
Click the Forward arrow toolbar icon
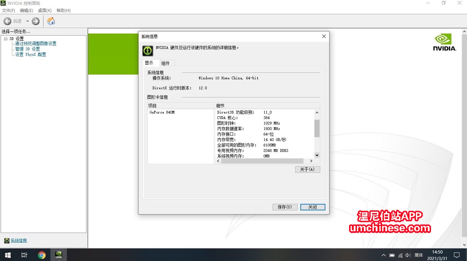click(36, 21)
